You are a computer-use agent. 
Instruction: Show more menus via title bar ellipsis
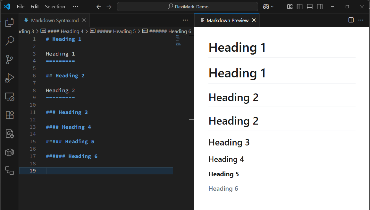(x=76, y=7)
